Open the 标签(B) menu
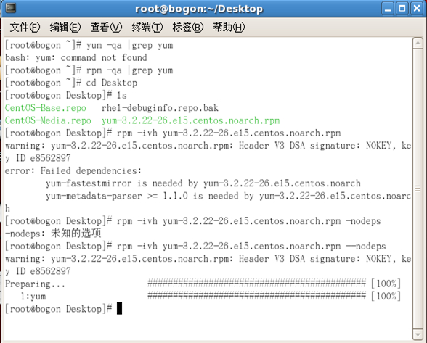Viewport: 427px width, 343px height. (x=187, y=28)
